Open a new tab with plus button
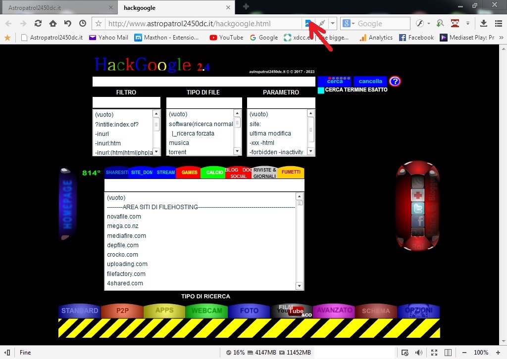This screenshot has width=507, height=359. (246, 6)
